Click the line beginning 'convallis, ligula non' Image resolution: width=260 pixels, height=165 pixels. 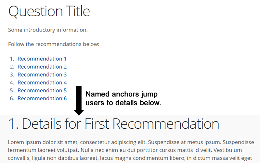[130, 158]
